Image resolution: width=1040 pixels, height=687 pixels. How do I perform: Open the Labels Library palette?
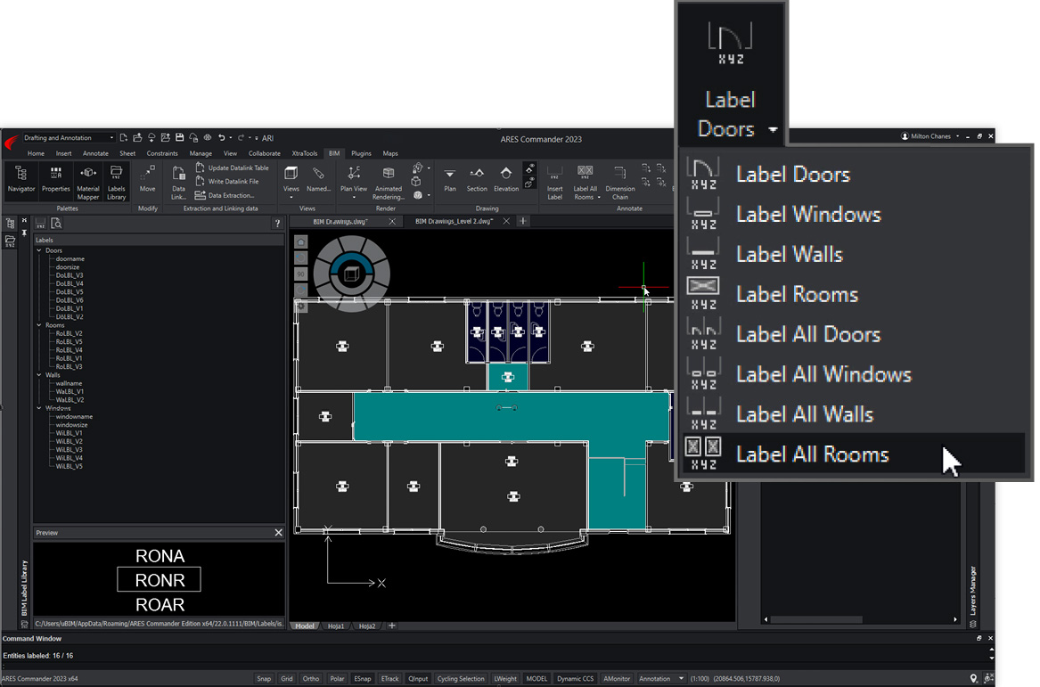click(116, 183)
